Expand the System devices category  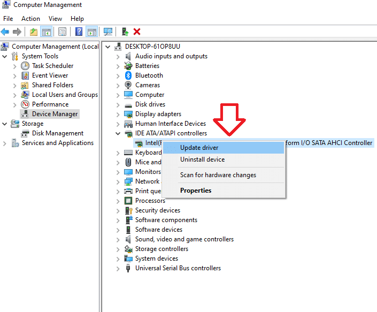point(118,259)
